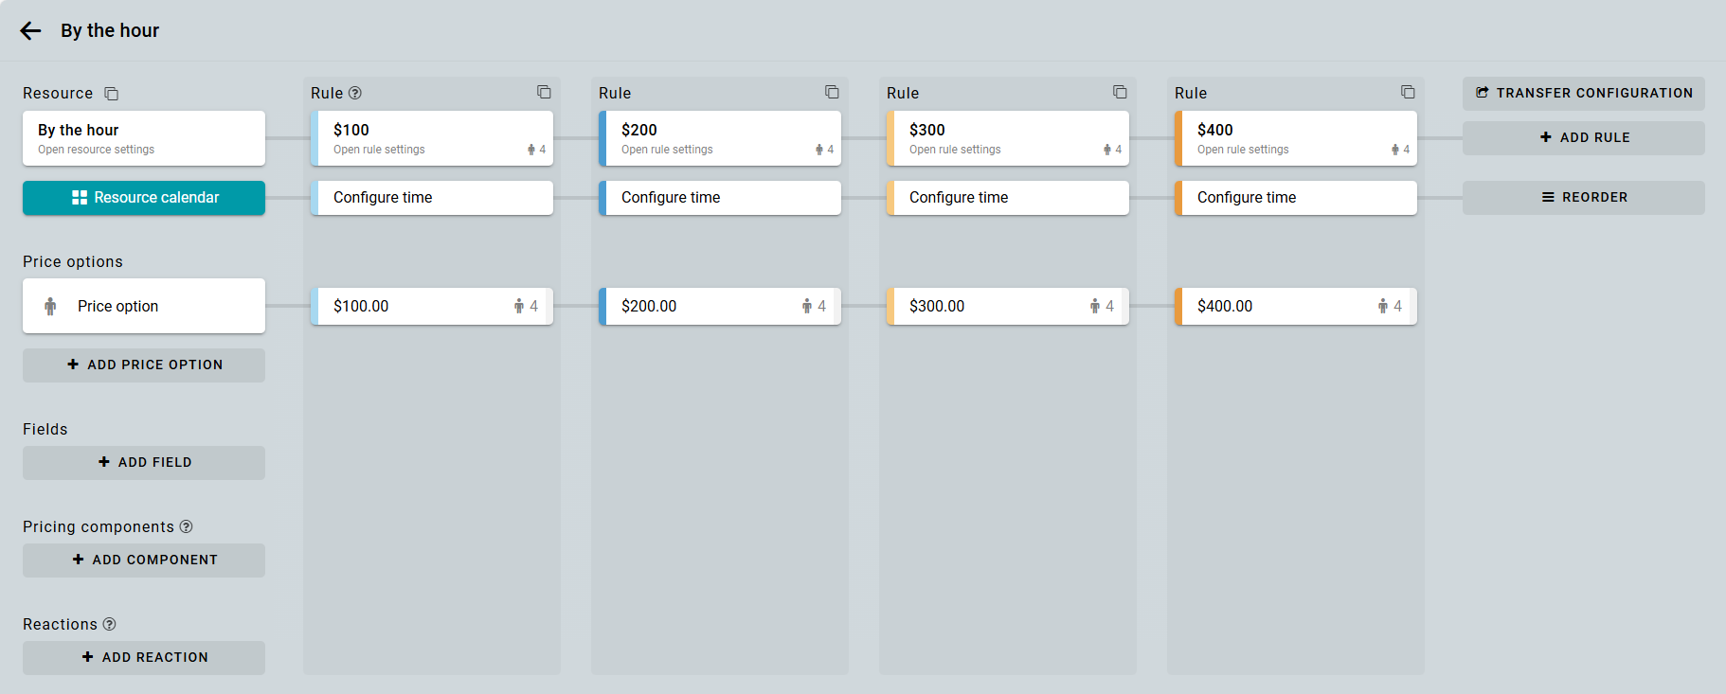Click the back arrow icon
Image resolution: width=1726 pixels, height=694 pixels.
(30, 31)
